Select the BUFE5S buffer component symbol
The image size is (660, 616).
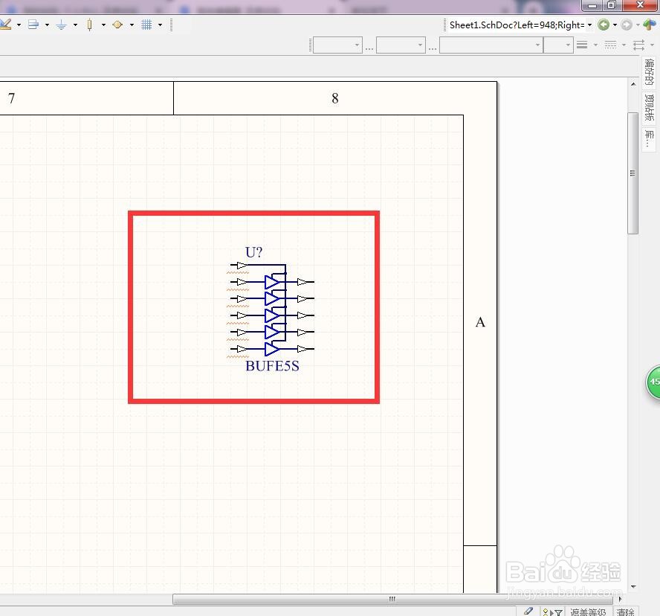(271, 309)
